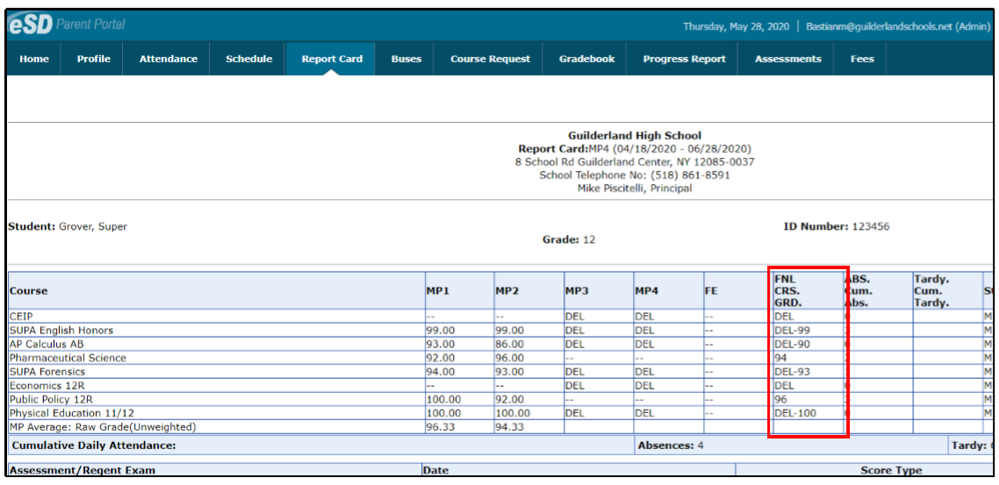
Task: Open the Fees tab
Action: (862, 59)
